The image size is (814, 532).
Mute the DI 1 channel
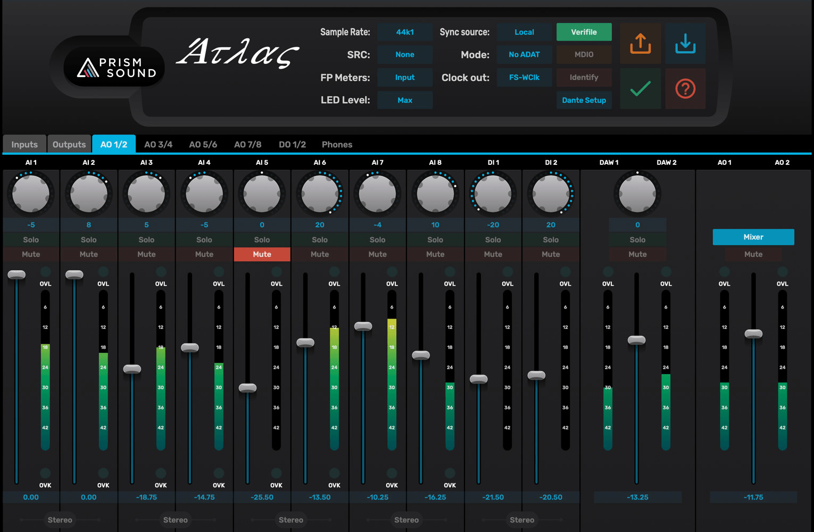pyautogui.click(x=493, y=254)
